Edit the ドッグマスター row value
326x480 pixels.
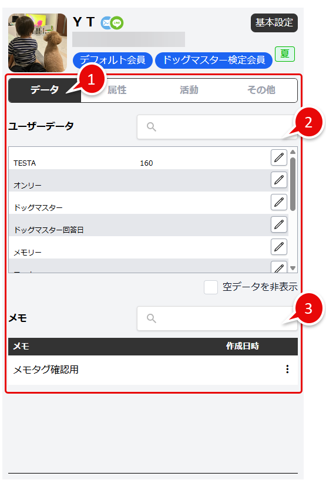click(278, 202)
